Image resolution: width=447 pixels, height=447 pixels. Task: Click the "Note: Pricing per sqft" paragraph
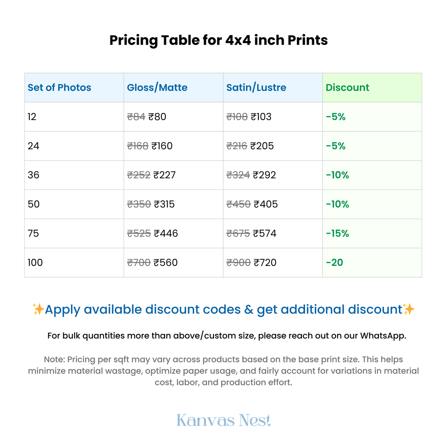tap(223, 371)
